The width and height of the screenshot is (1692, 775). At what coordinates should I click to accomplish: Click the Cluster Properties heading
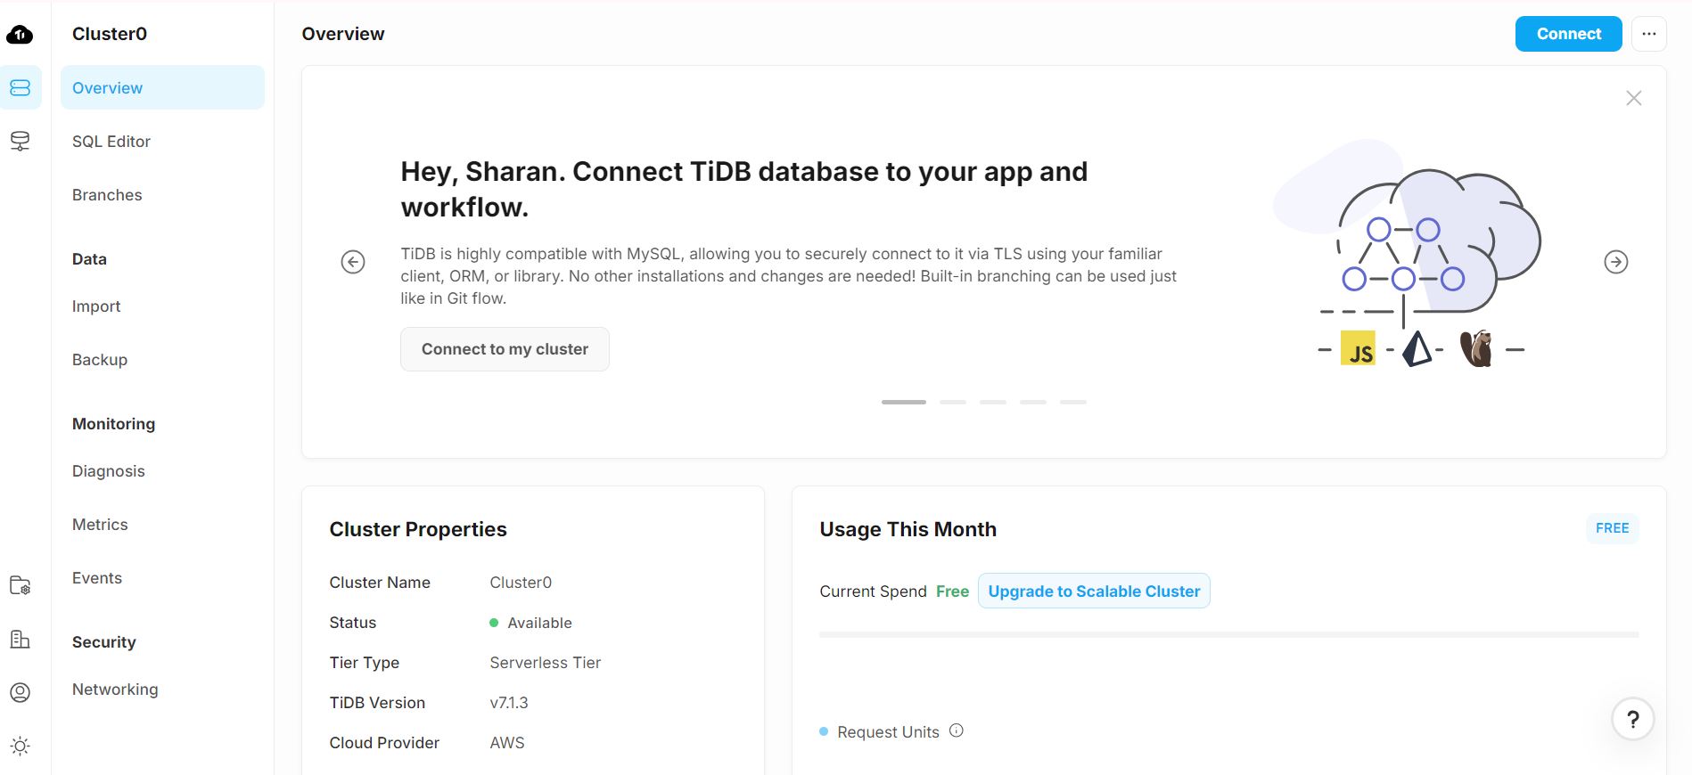click(x=418, y=529)
